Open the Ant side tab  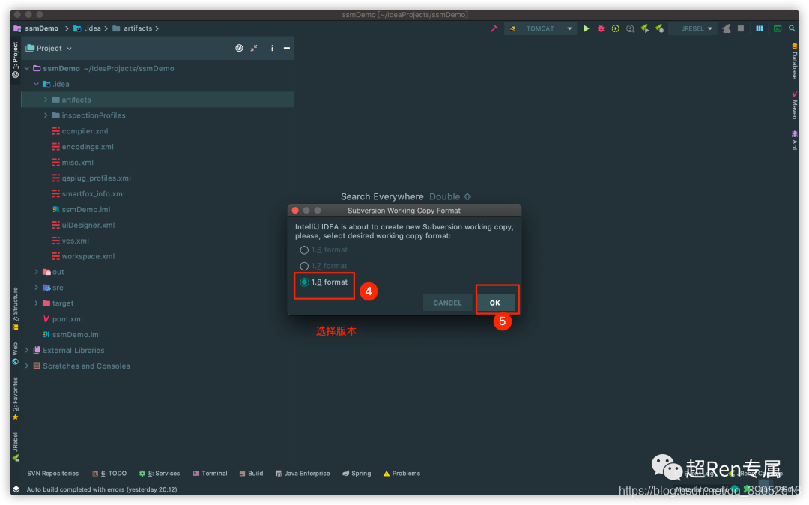[x=794, y=140]
